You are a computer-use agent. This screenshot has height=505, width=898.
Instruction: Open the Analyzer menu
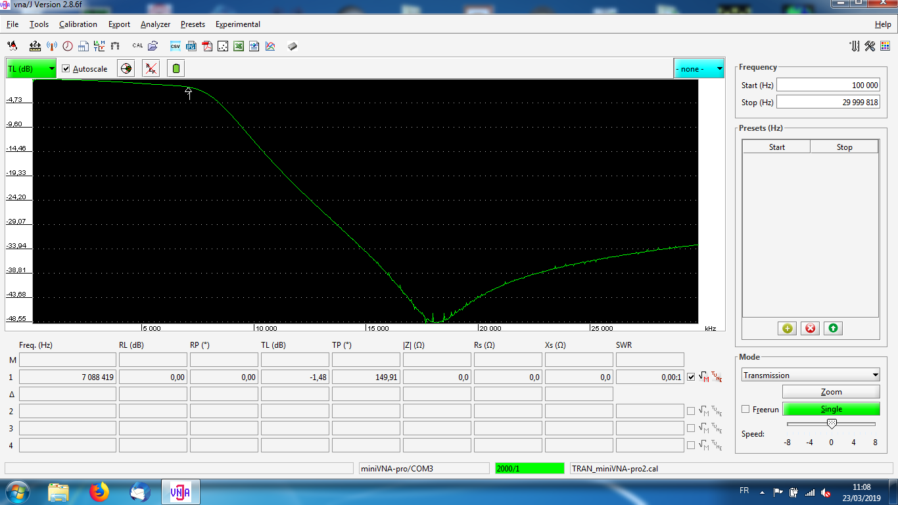155,24
